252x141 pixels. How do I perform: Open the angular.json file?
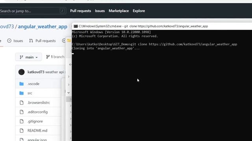(37, 139)
